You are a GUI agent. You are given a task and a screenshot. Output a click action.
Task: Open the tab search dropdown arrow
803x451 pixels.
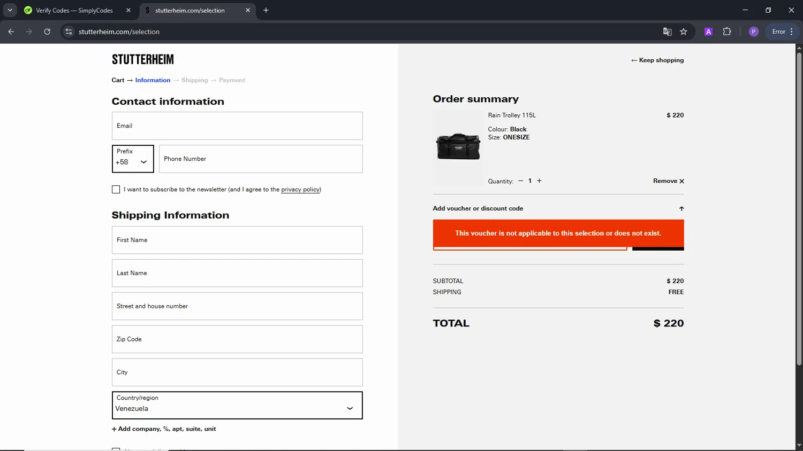[x=10, y=10]
